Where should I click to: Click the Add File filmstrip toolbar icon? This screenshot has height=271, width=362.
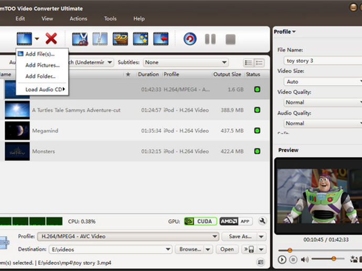pyautogui.click(x=24, y=39)
